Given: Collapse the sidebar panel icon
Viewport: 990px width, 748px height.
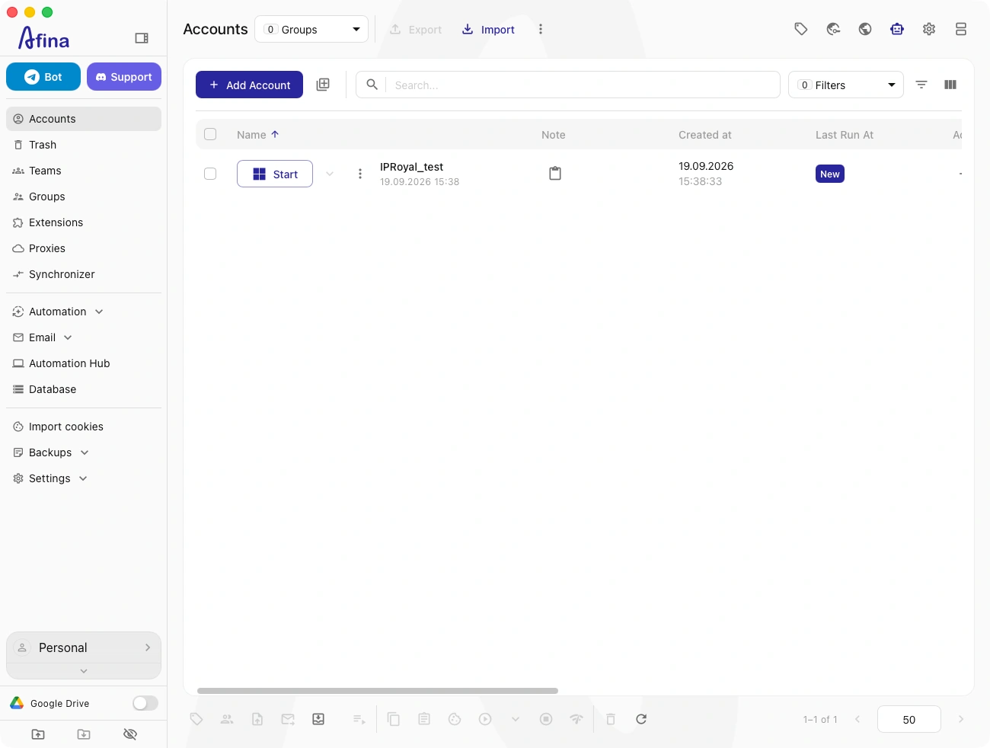Looking at the screenshot, I should (142, 38).
